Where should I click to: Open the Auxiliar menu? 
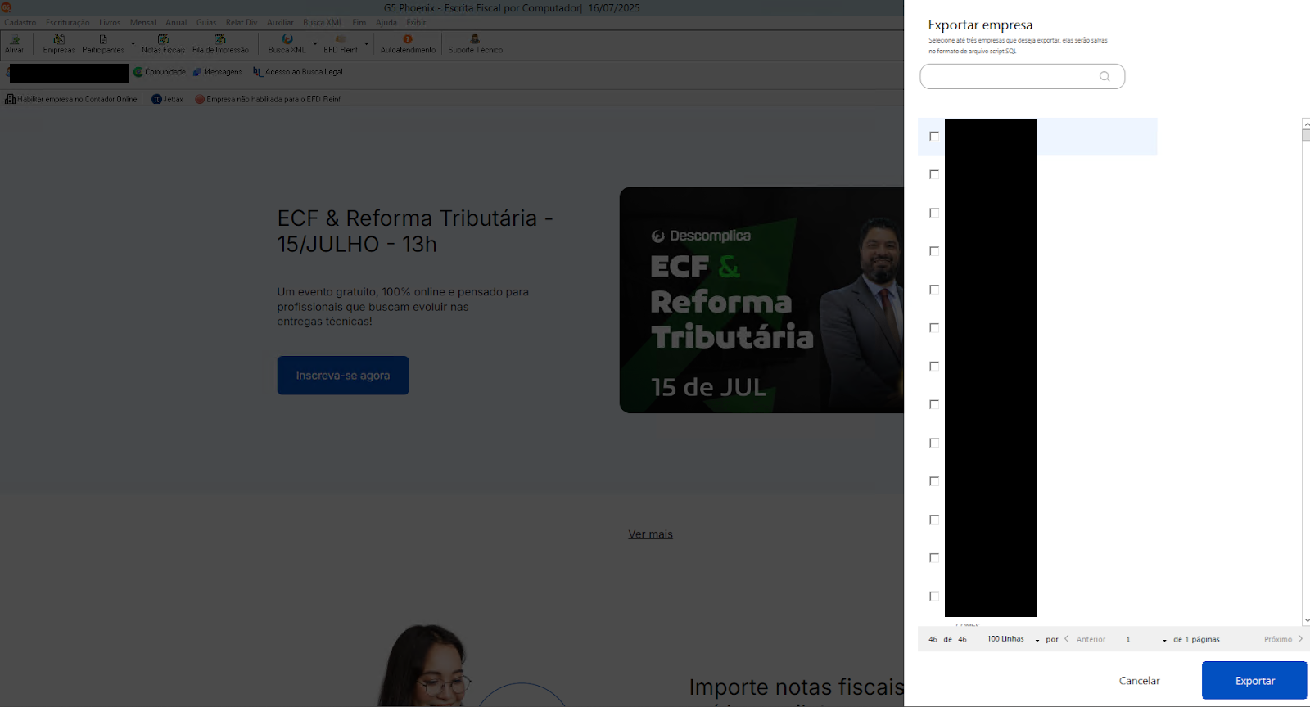[280, 23]
